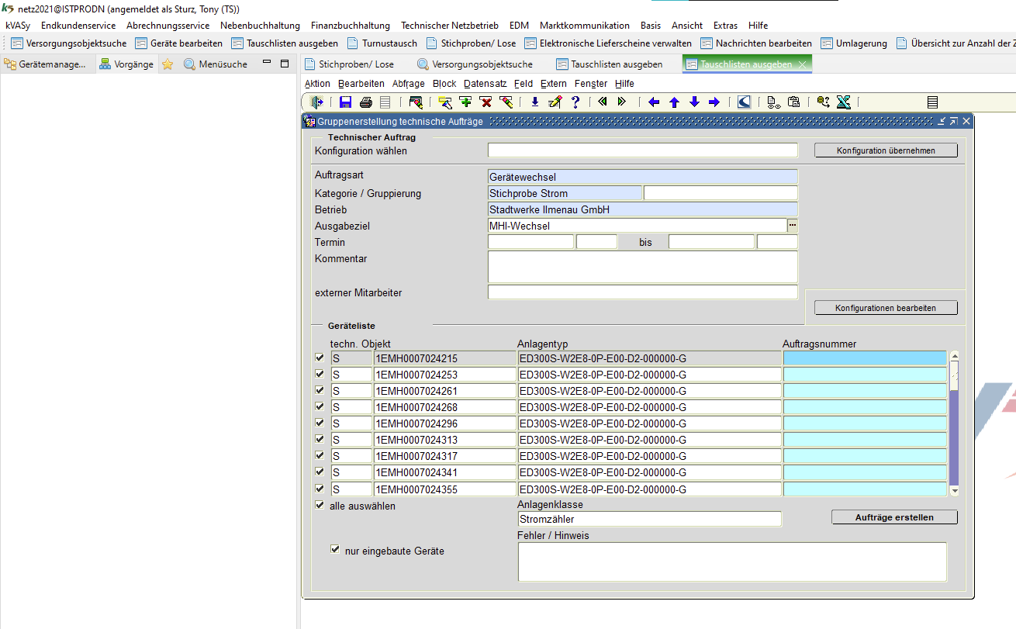Uncheck the 'alle auswählen' checkbox

[x=320, y=505]
